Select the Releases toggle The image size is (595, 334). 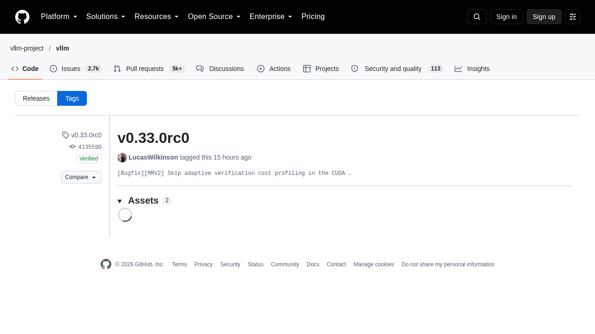[36, 98]
